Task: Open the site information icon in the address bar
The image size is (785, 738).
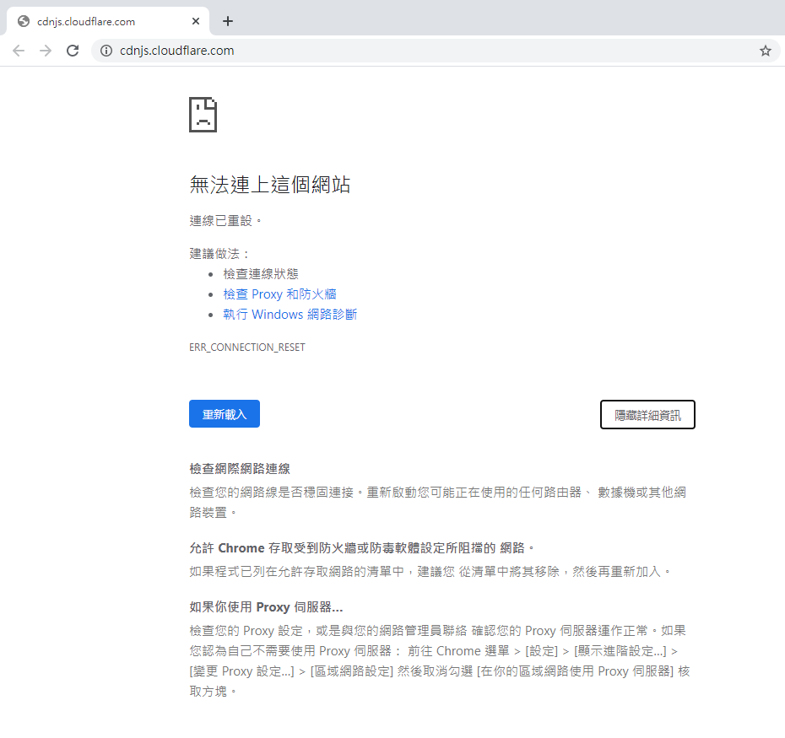Action: 106,51
